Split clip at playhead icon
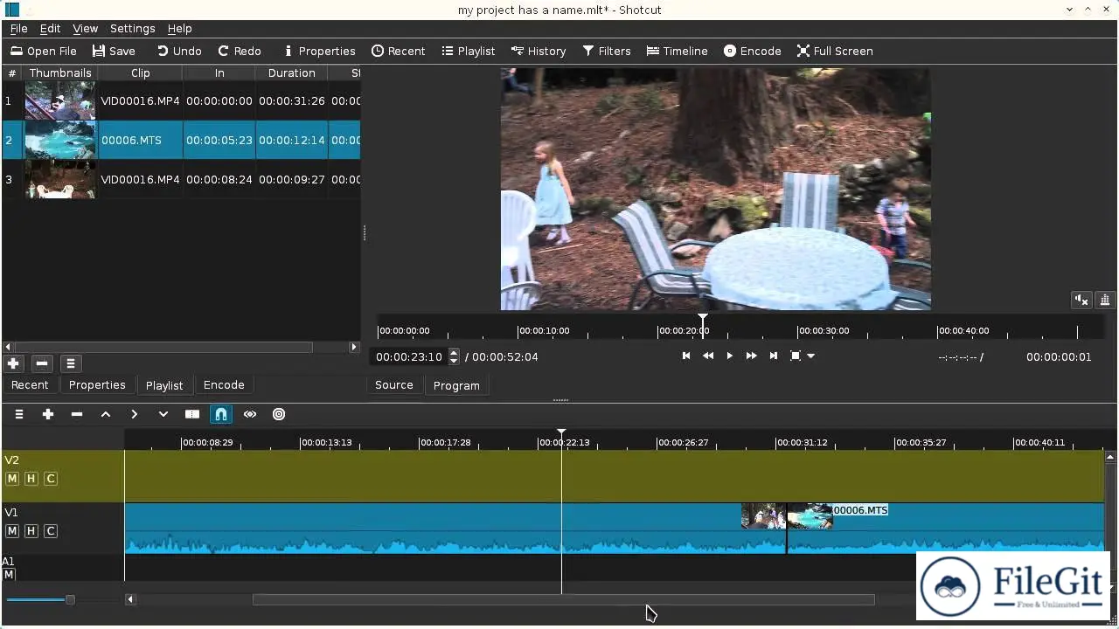Viewport: 1119px width, 629px height. [192, 414]
